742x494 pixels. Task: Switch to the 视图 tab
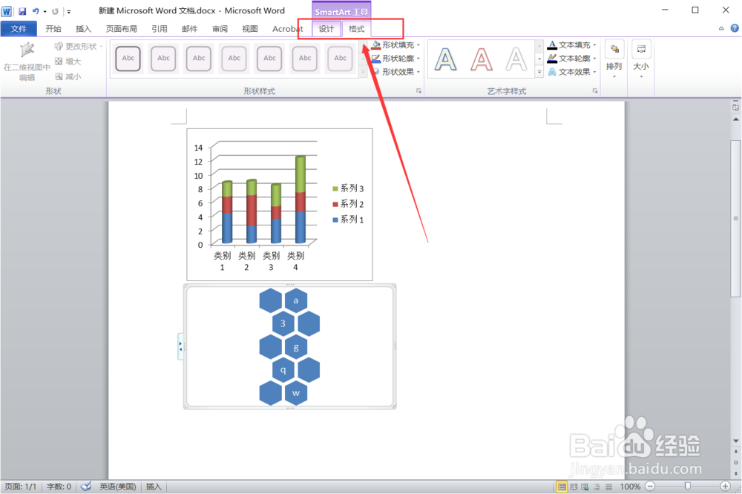pos(250,28)
